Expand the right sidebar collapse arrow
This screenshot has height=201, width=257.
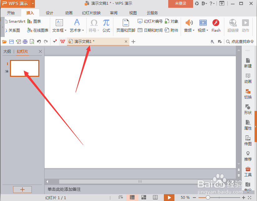tap(255, 127)
